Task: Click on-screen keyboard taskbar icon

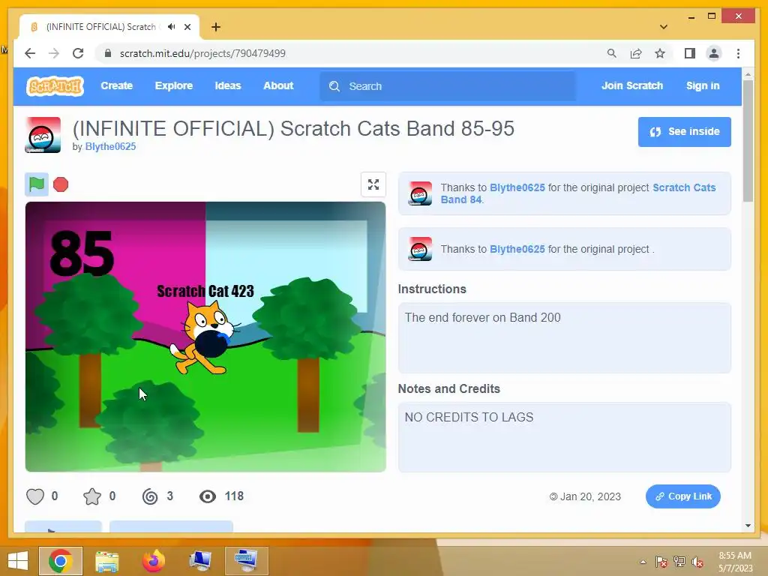Action: tap(246, 561)
